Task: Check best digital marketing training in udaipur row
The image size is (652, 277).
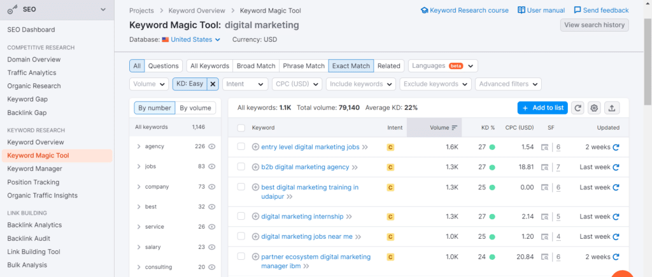Action: pos(241,187)
